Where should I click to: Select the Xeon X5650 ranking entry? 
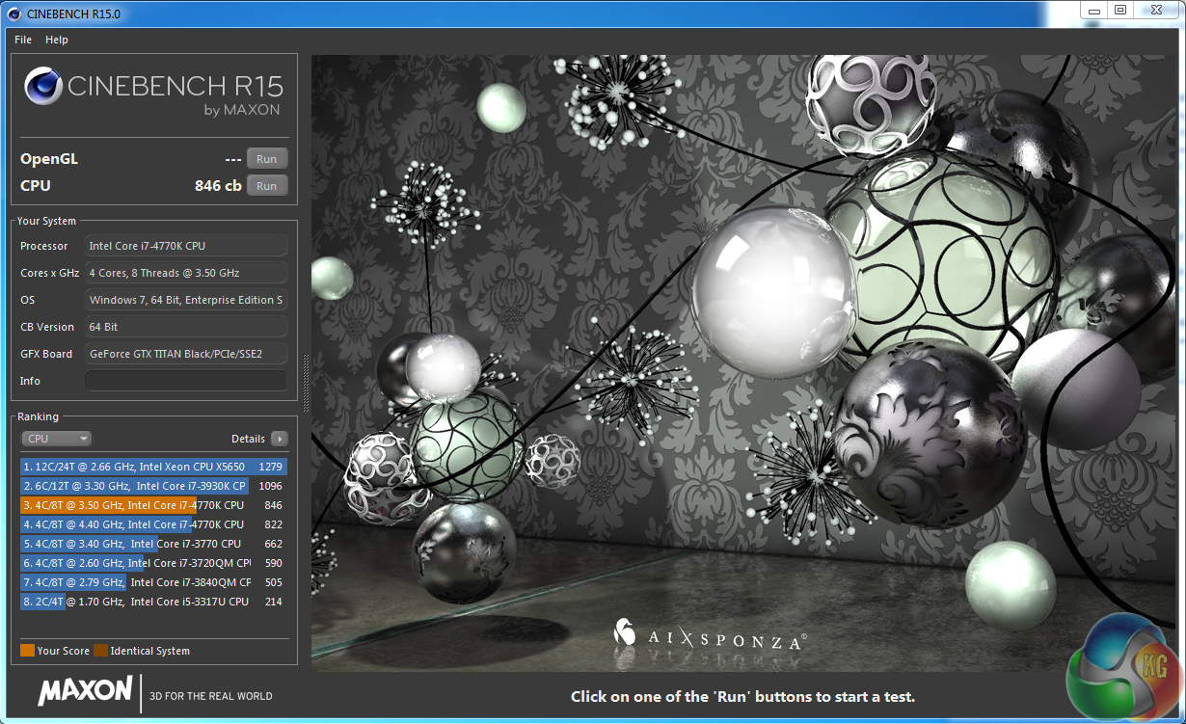pyautogui.click(x=153, y=467)
